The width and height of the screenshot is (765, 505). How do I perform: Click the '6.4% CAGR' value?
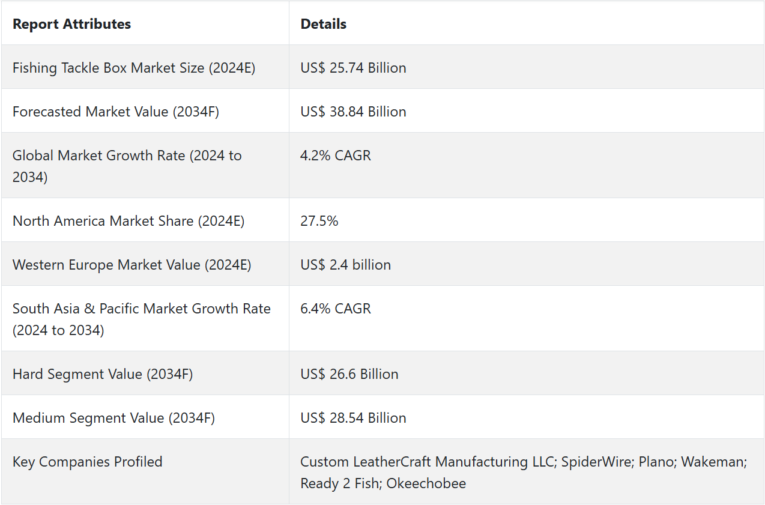(336, 309)
